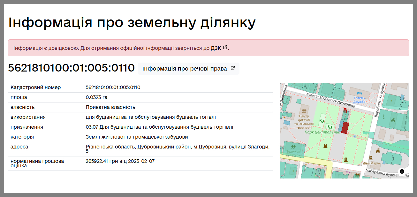
Task: Click the cadastral number in the table row
Action: coord(113,87)
